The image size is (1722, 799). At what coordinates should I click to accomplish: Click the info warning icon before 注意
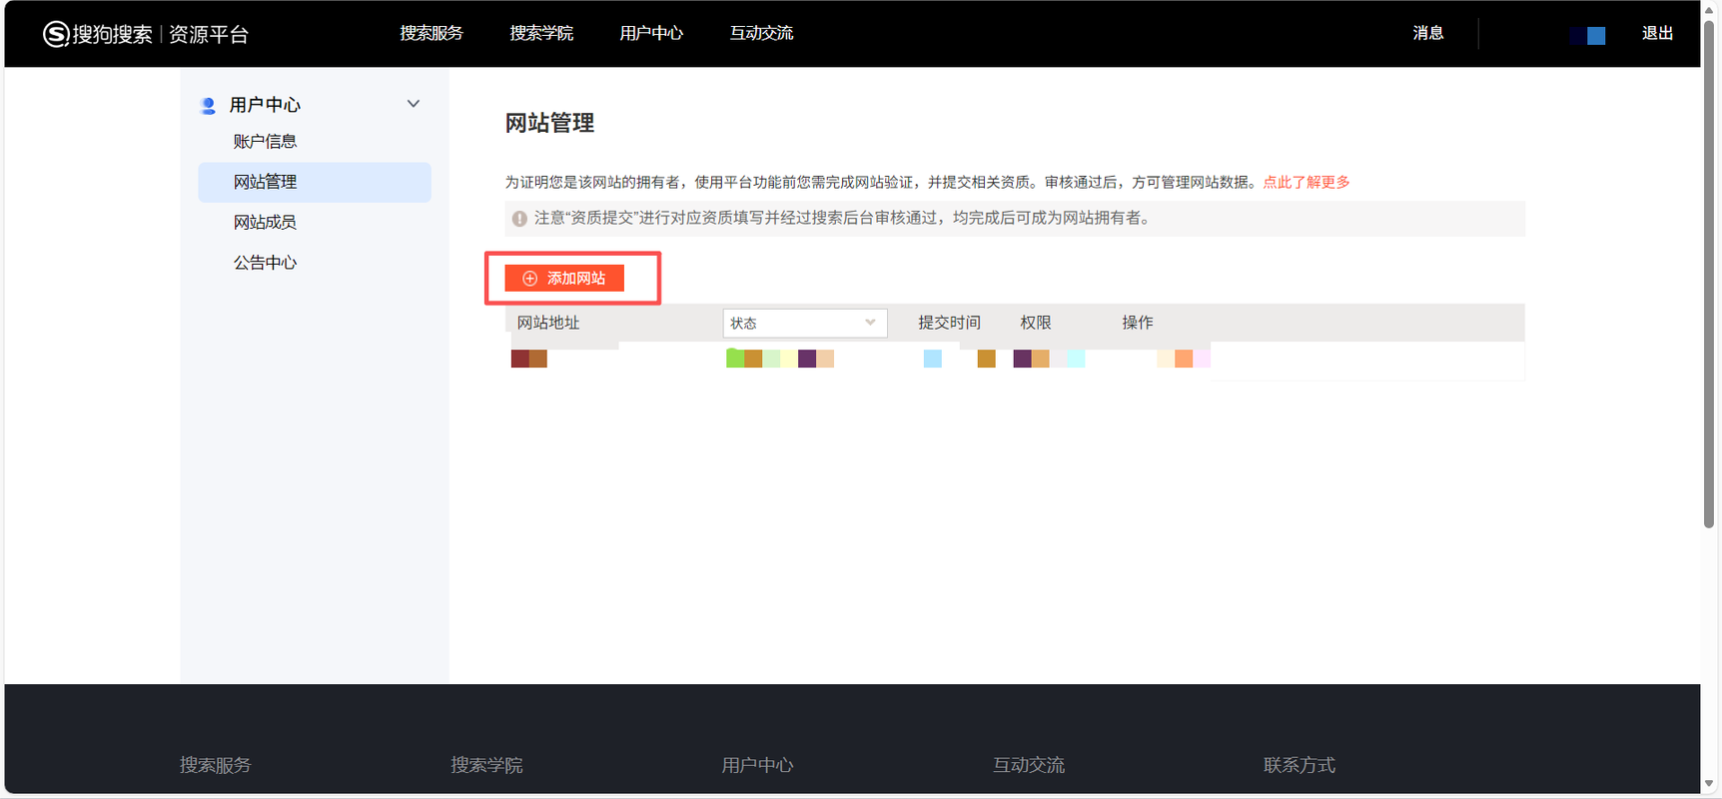(519, 219)
